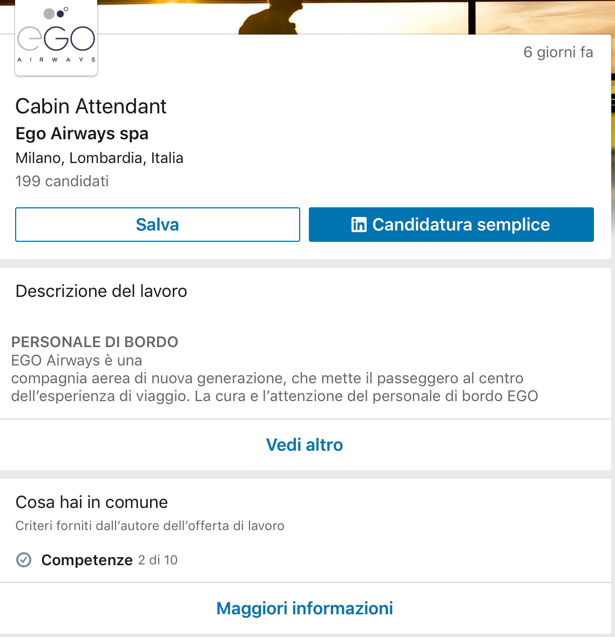Click the Milano, Lombardia, Italia location

pos(99,158)
